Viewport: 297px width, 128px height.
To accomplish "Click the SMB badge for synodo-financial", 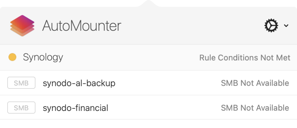I will pyautogui.click(x=21, y=108).
